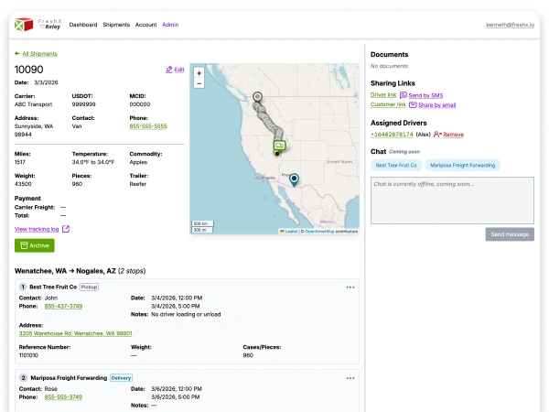This screenshot has width=549, height=412.
Task: Click the reference number 1101010
Action: (x=28, y=355)
